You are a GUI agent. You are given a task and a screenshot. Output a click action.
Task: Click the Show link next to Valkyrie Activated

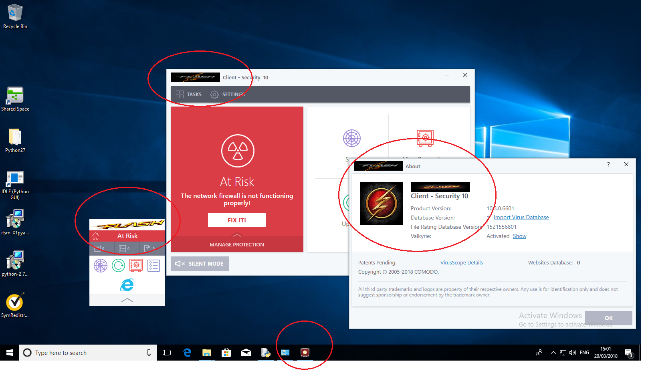519,236
